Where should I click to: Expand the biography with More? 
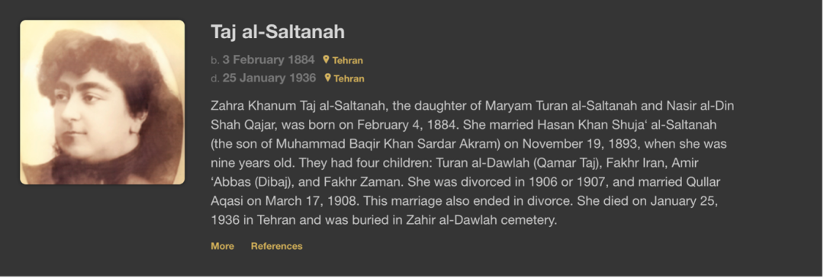point(222,246)
